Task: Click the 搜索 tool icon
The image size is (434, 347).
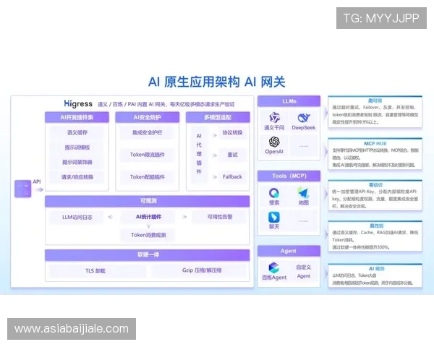Action: point(274,193)
